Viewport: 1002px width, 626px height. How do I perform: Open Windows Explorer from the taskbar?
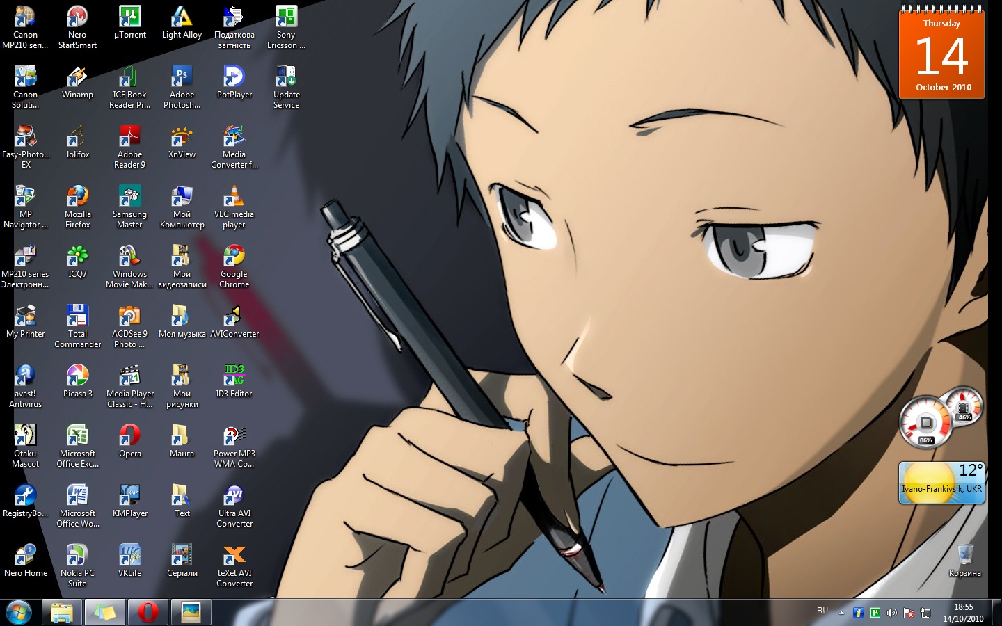click(x=62, y=612)
